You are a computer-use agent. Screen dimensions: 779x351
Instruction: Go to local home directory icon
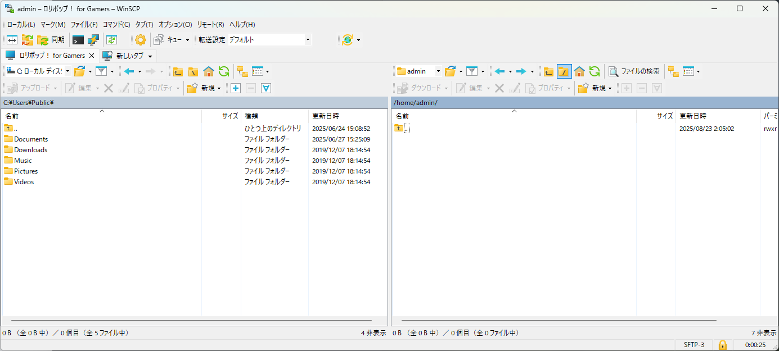(208, 71)
